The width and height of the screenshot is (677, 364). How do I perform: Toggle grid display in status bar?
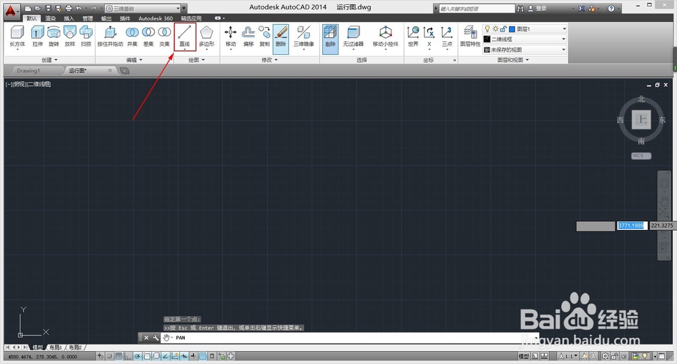118,357
